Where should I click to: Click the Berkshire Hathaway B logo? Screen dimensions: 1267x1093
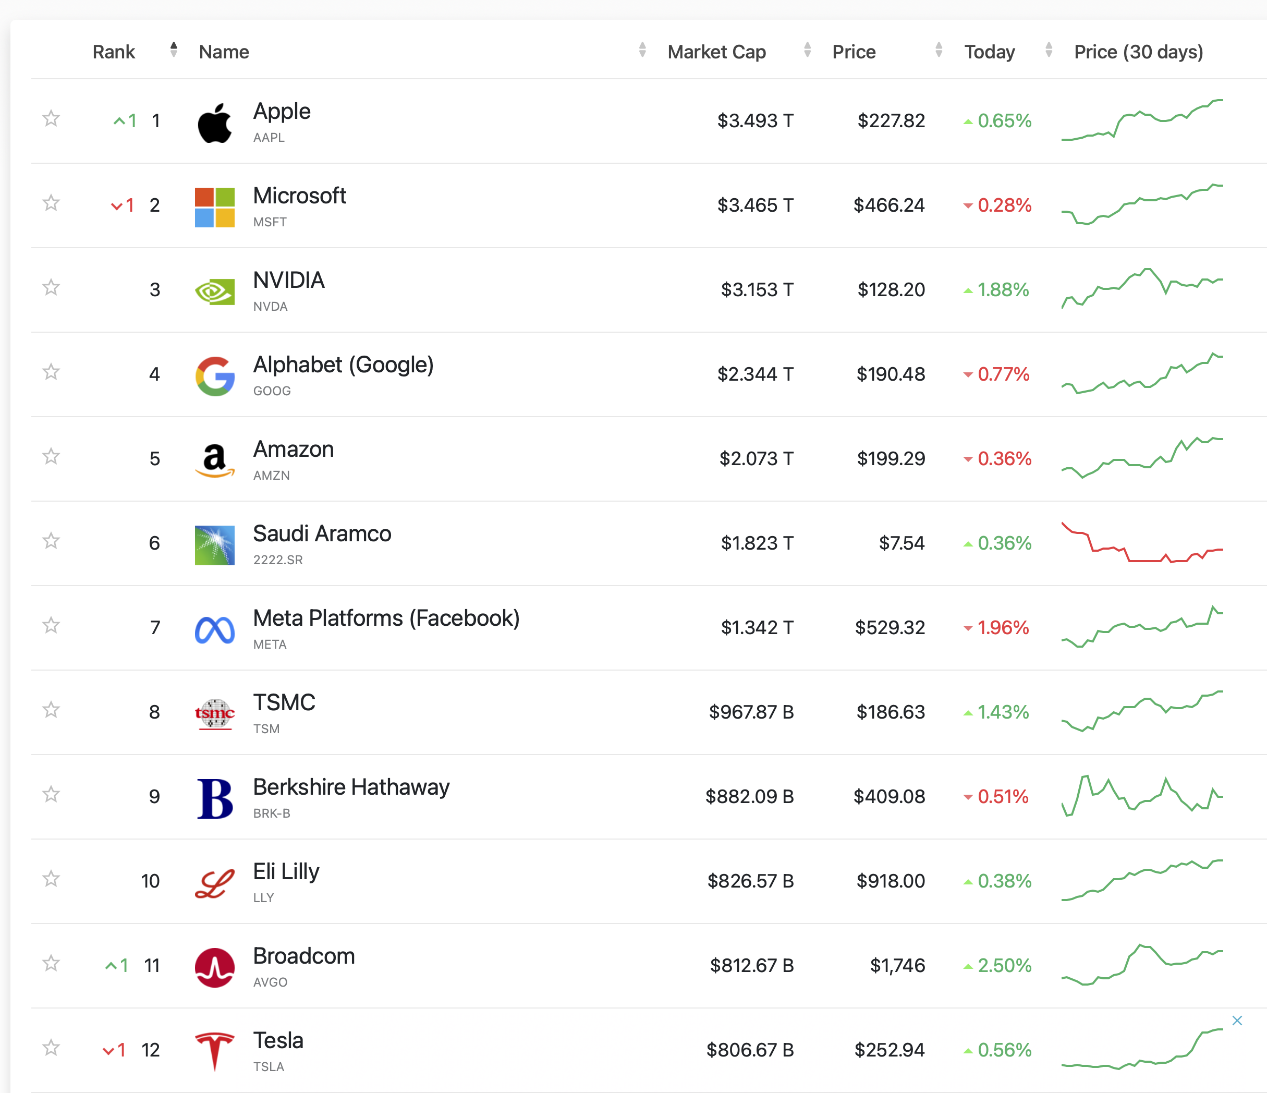[x=215, y=798]
